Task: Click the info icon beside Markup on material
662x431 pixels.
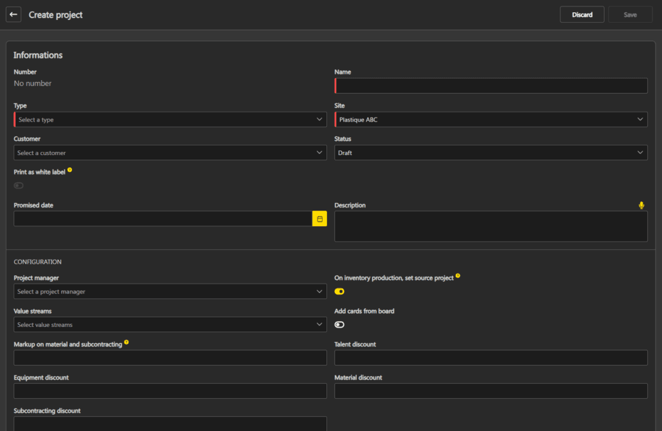Action: pyautogui.click(x=126, y=342)
